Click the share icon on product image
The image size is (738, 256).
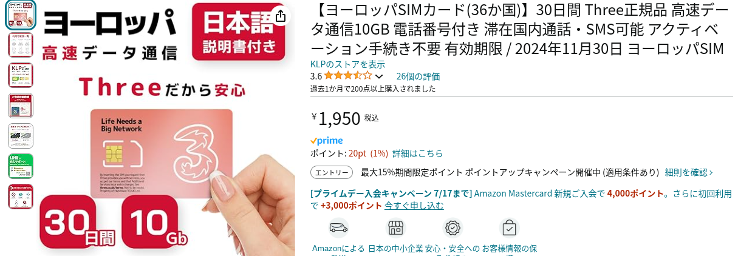point(280,16)
